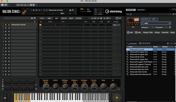Enable mixer channel 2 On checkbox
The height and width of the screenshot is (102, 176).
40,28
